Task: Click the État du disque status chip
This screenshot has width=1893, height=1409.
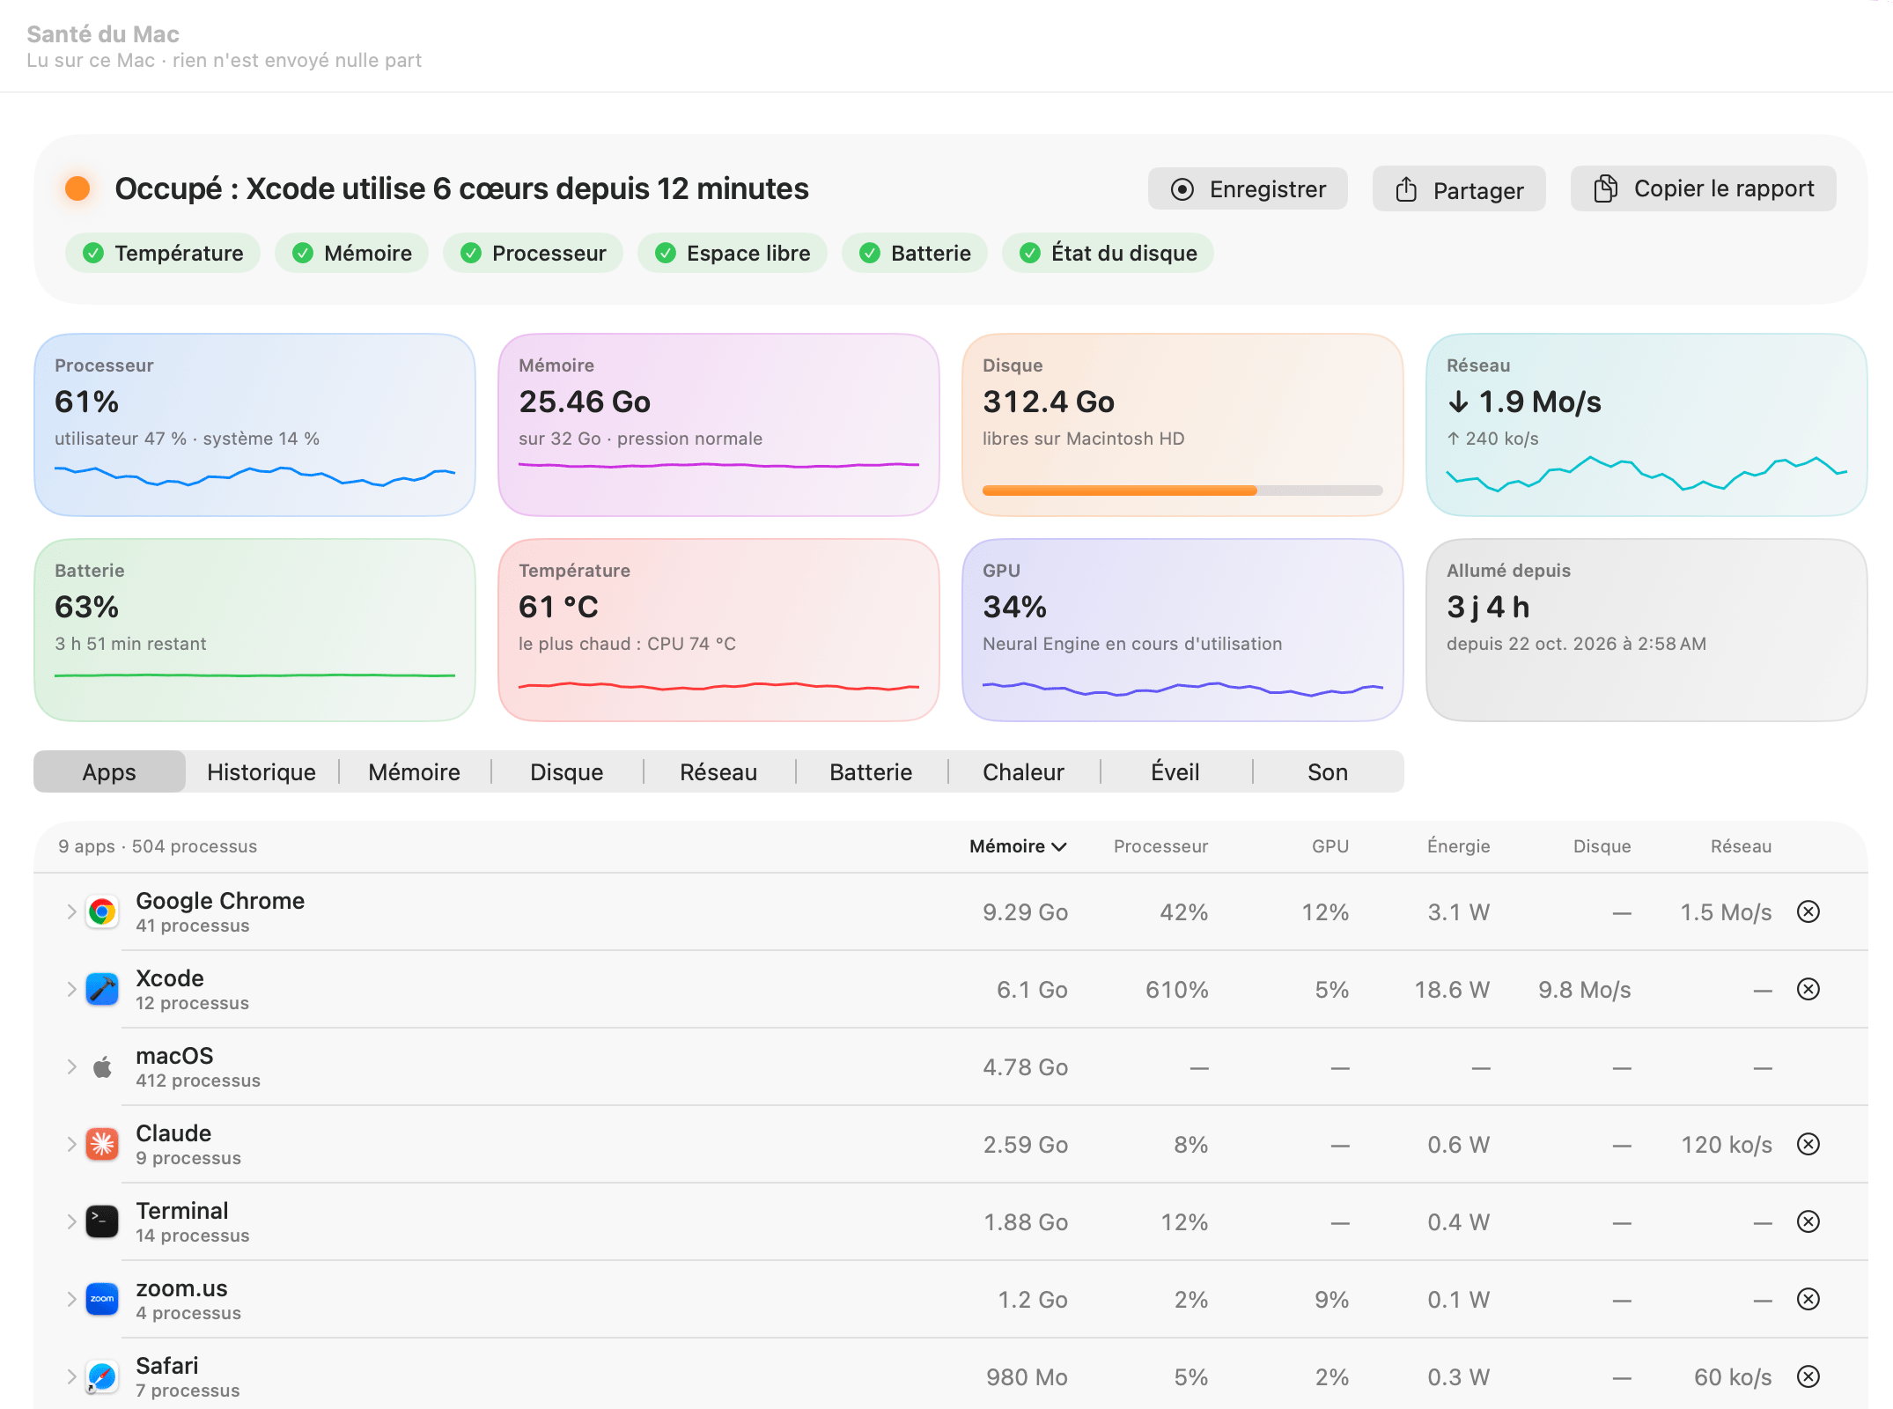Action: tap(1108, 253)
